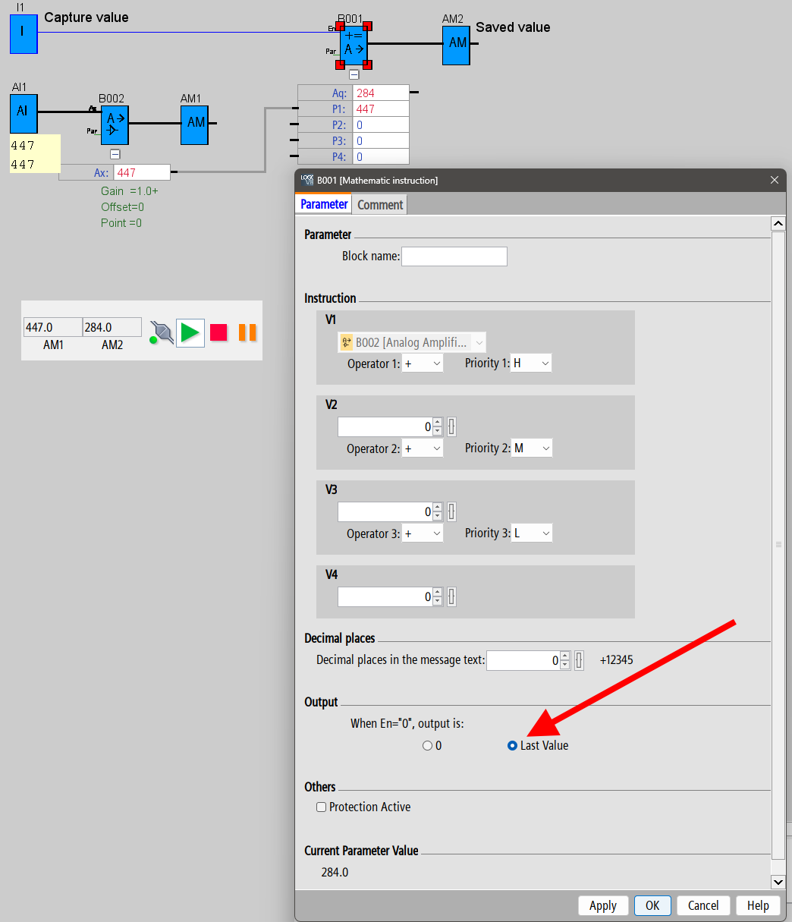Click the V3 value input field

[385, 512]
